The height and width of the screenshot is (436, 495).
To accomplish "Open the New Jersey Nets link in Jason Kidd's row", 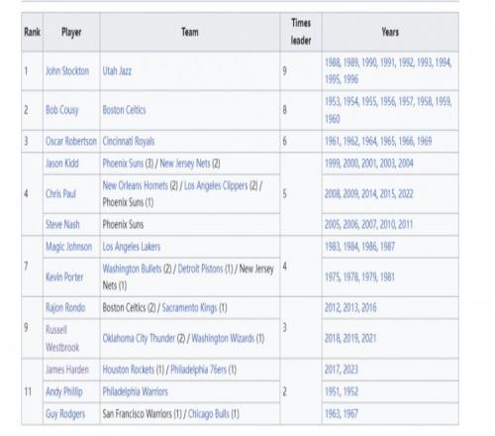I will click(x=185, y=163).
